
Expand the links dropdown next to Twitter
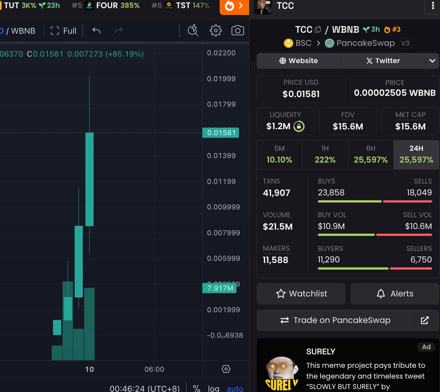tap(432, 61)
